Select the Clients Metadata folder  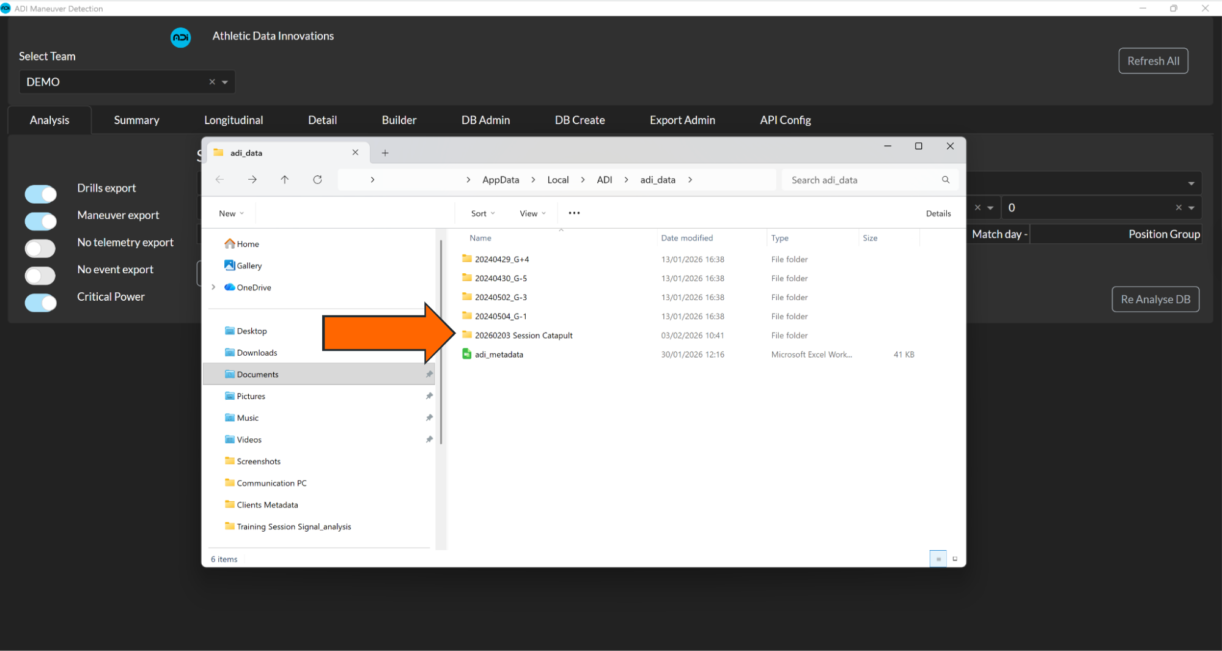(x=261, y=505)
